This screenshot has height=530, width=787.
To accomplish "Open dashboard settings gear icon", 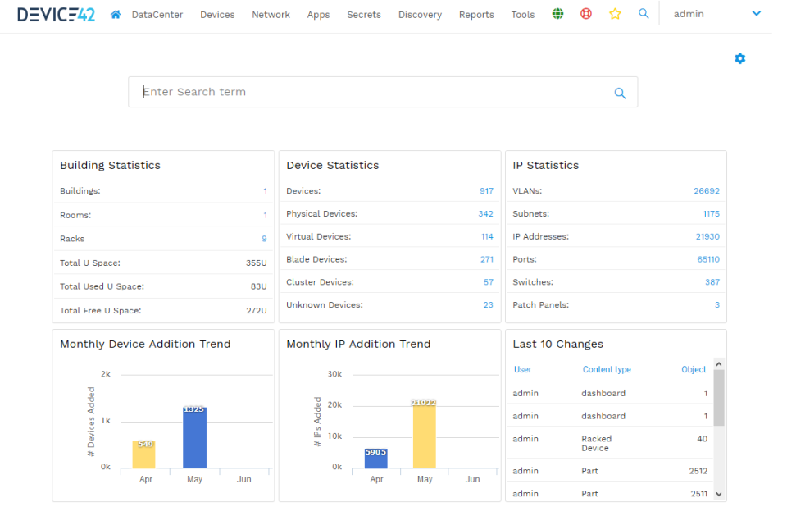I will (x=740, y=58).
